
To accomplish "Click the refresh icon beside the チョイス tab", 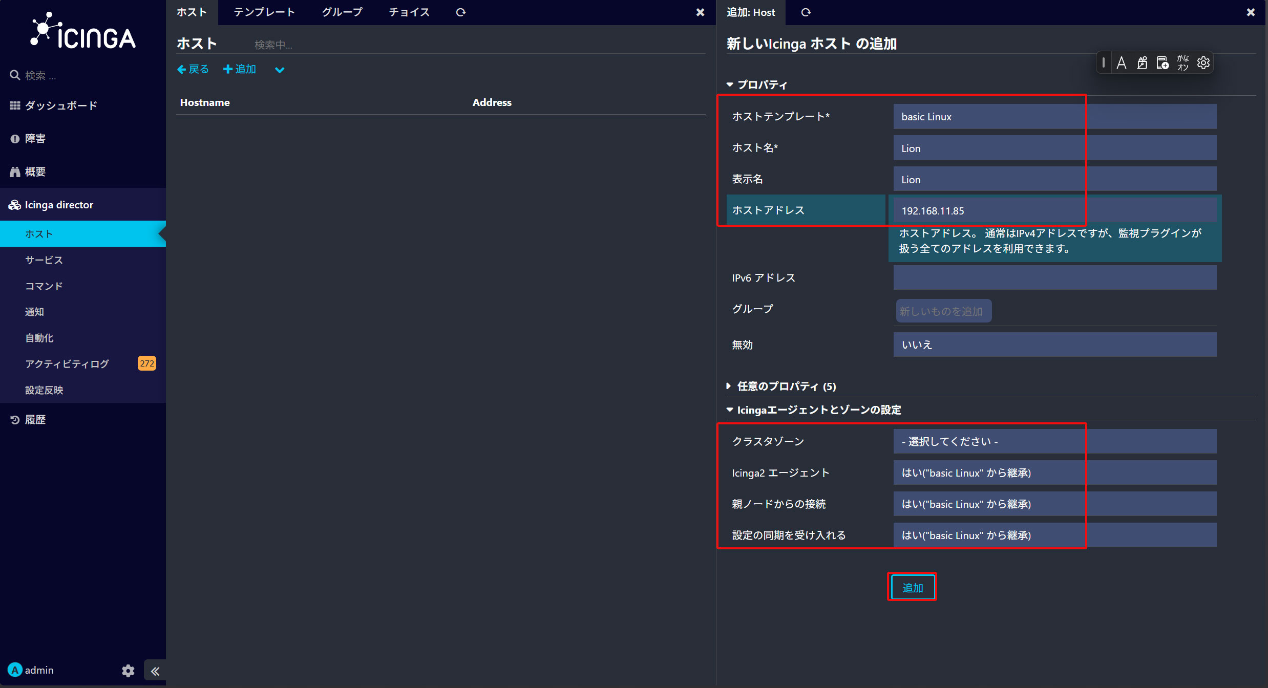I will [461, 12].
